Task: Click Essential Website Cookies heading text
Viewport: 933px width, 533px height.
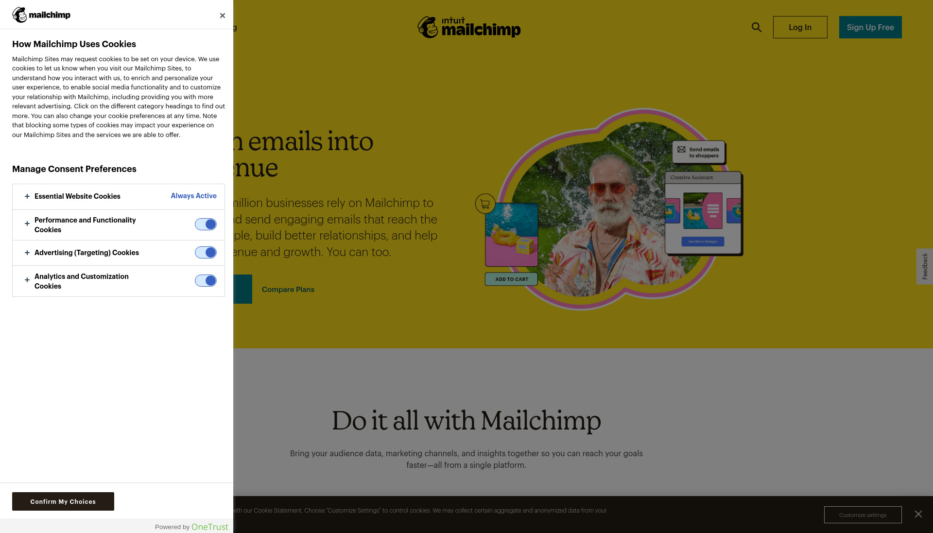Action: click(x=77, y=196)
